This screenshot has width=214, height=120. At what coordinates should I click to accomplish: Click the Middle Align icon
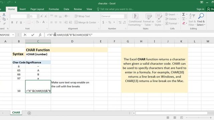click(56, 16)
